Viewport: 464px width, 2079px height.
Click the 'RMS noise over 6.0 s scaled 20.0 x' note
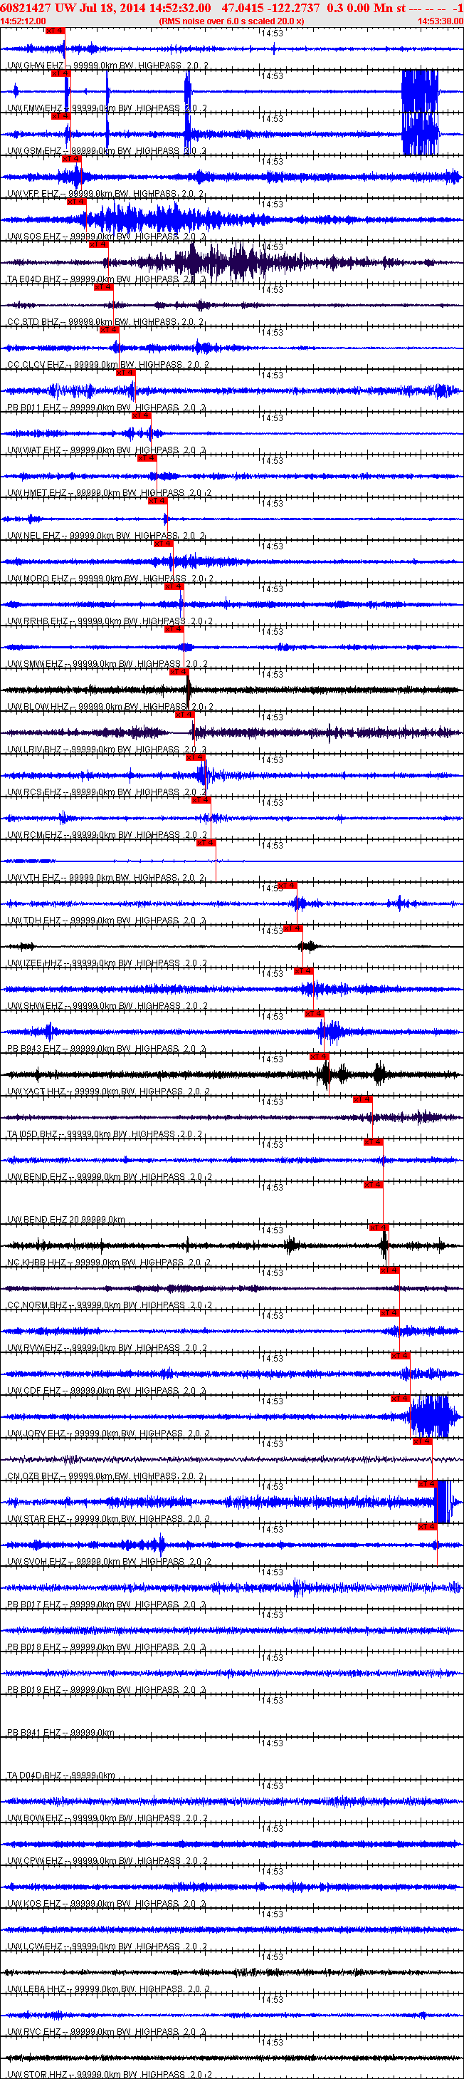(x=231, y=21)
